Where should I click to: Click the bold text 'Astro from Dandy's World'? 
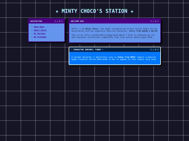pos(143,31)
